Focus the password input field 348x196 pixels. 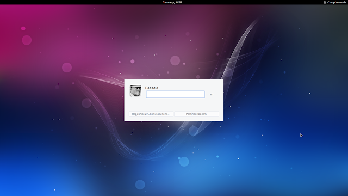coord(175,94)
